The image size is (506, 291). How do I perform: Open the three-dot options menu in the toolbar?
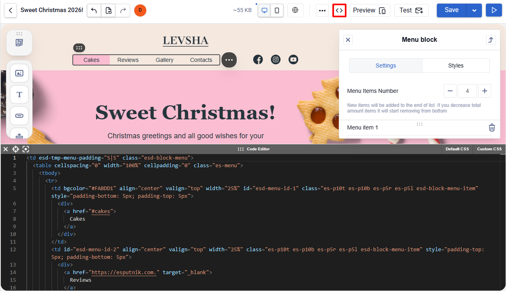(x=322, y=10)
